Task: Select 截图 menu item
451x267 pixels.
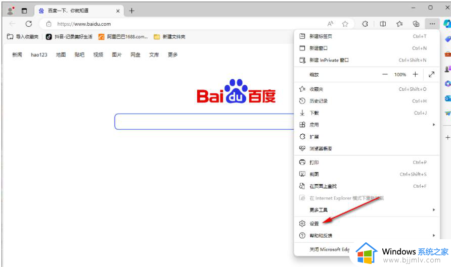Action: click(x=367, y=174)
